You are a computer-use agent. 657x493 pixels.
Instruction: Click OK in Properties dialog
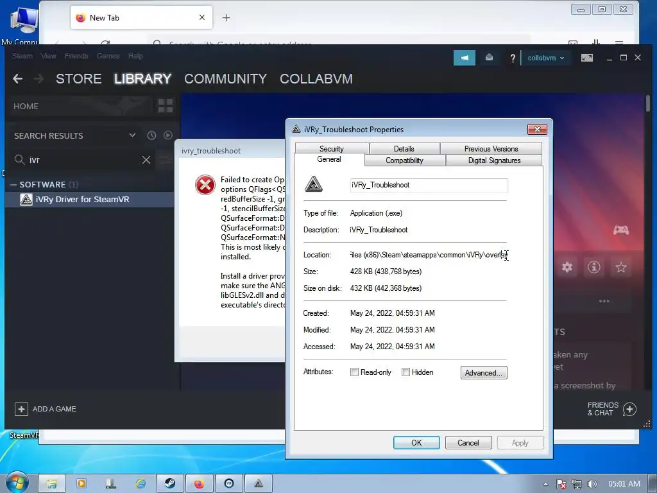click(x=416, y=443)
